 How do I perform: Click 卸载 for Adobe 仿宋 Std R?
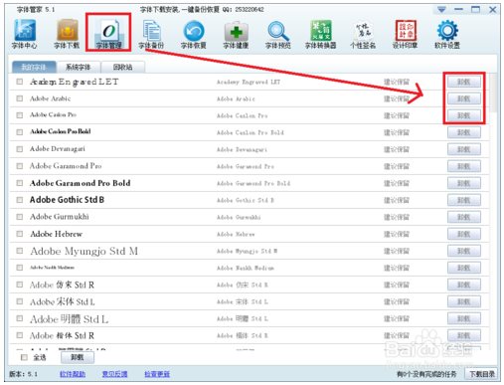click(x=464, y=285)
